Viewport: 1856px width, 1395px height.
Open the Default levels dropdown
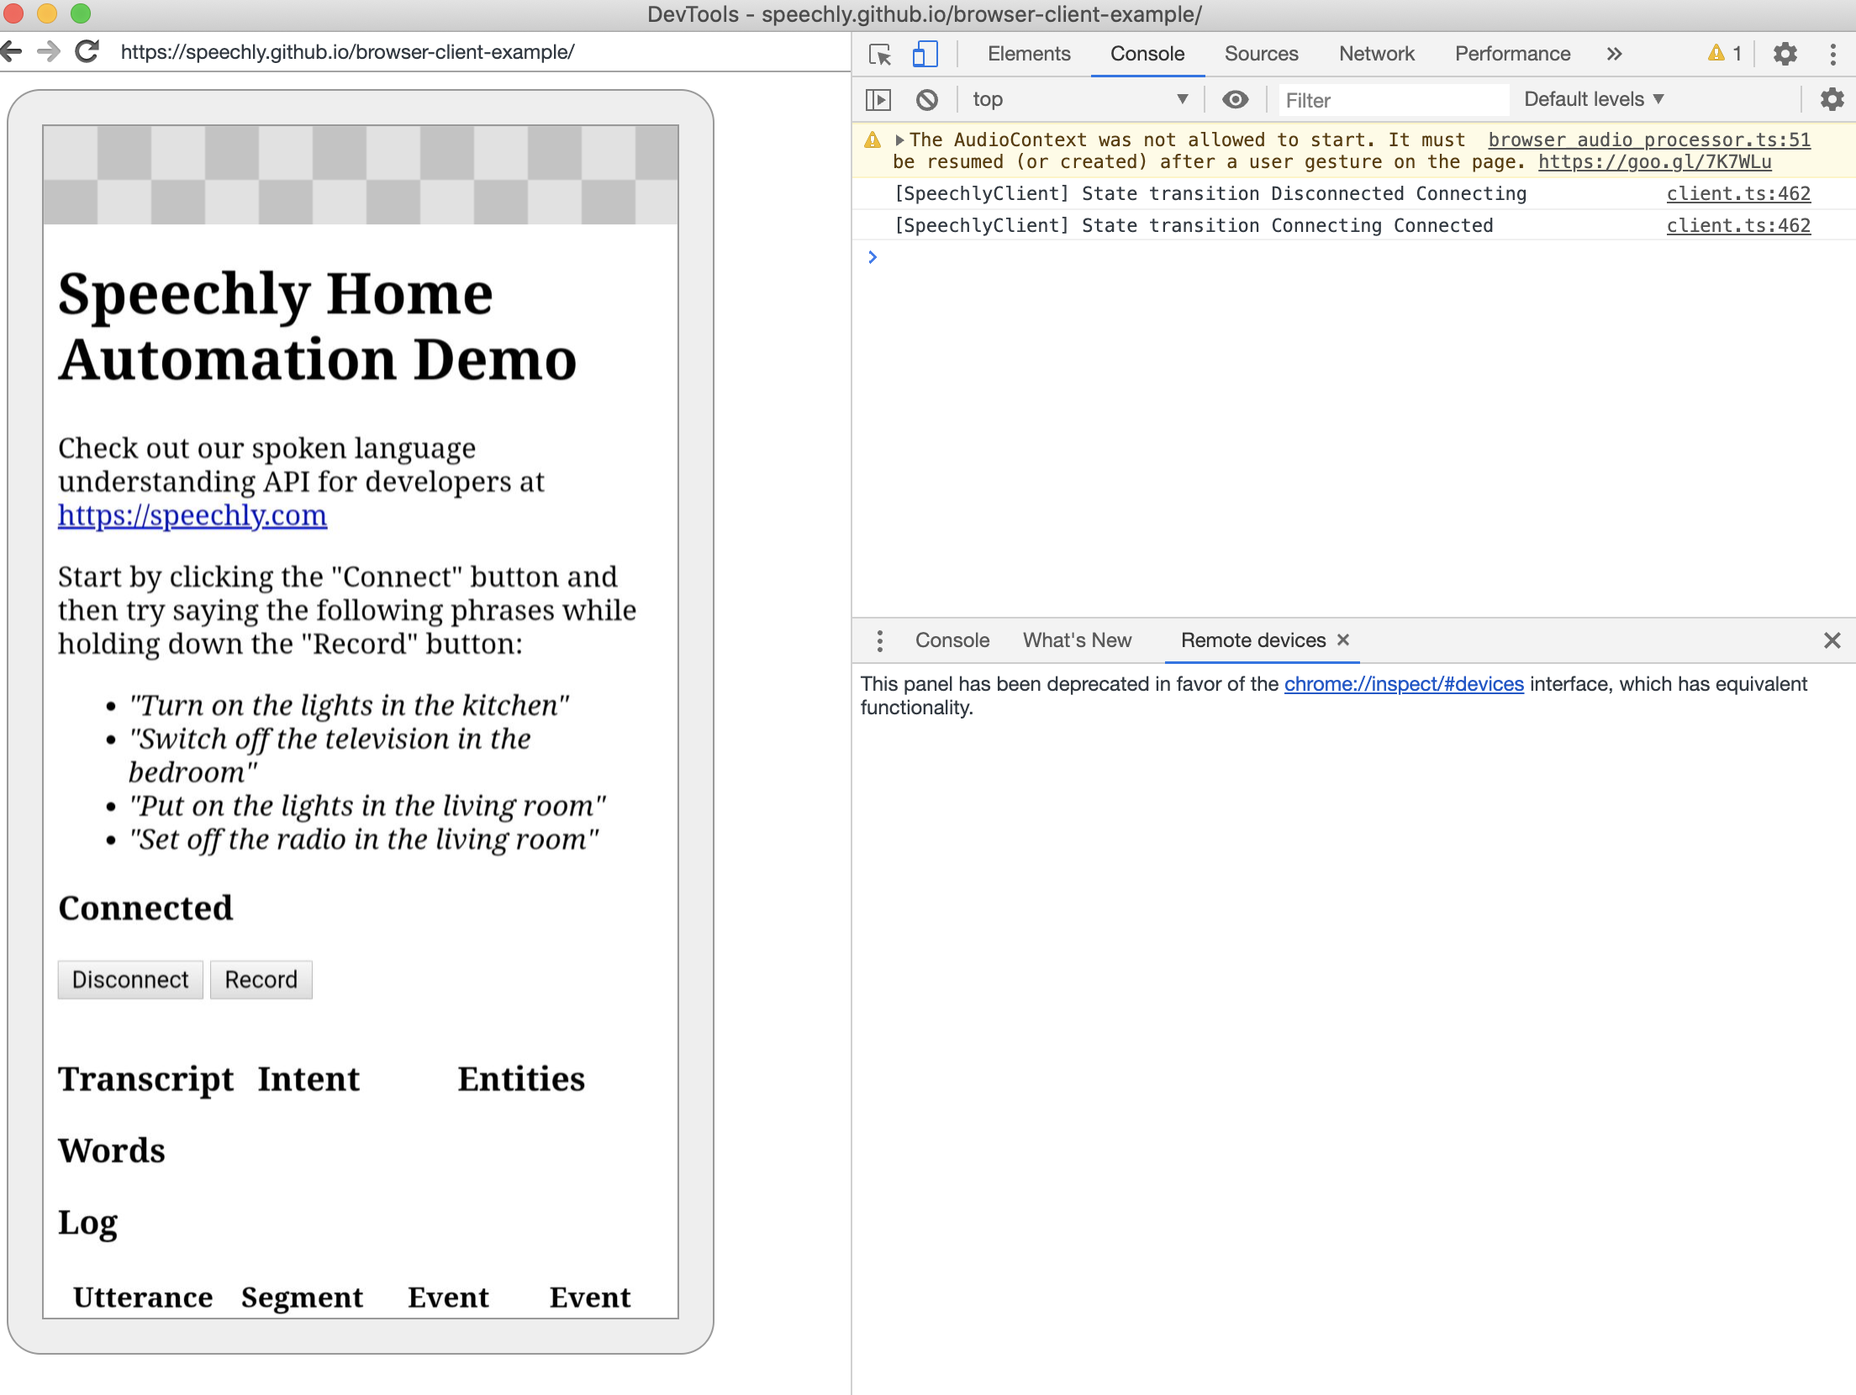(1593, 99)
